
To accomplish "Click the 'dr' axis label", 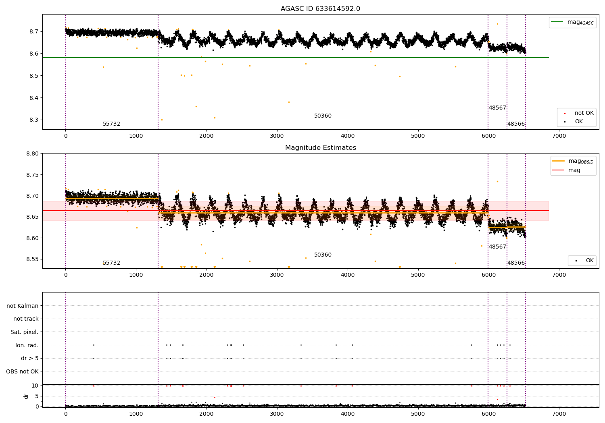I will (26, 396).
